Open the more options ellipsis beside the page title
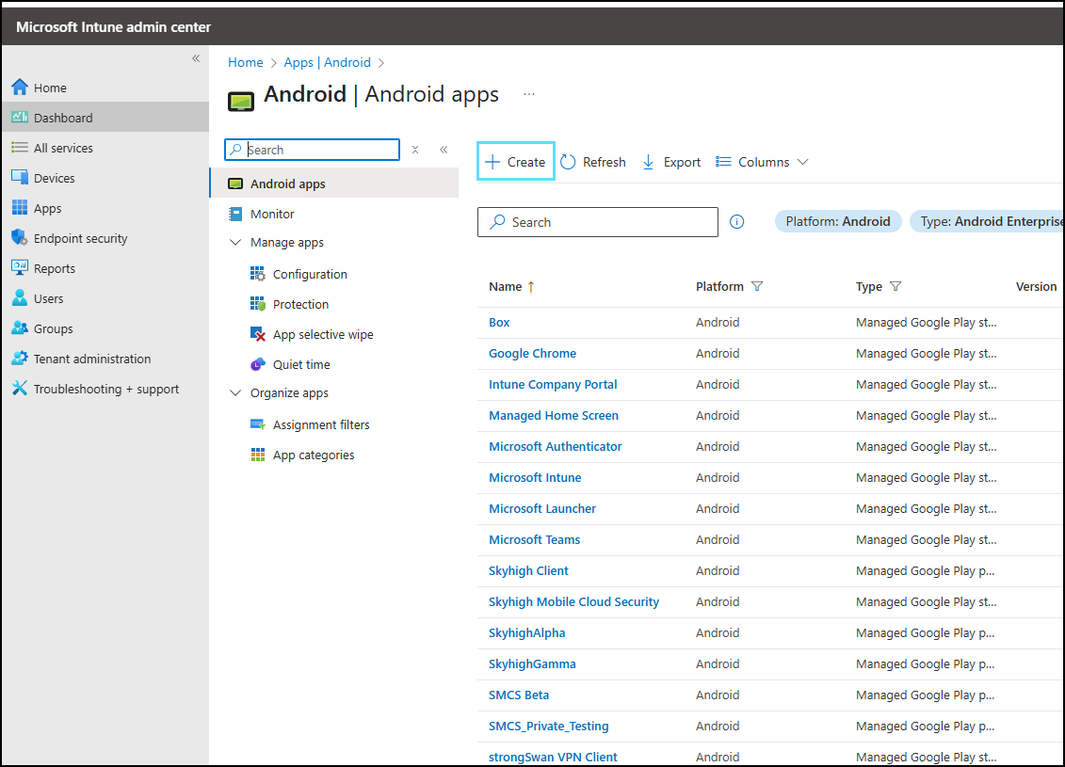The image size is (1065, 767). click(529, 94)
